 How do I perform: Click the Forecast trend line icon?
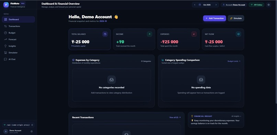5,39
